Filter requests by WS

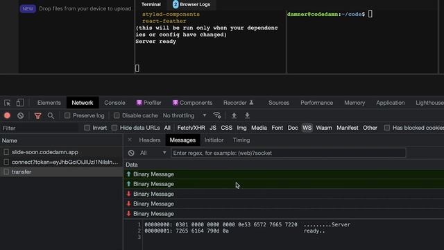point(307,128)
